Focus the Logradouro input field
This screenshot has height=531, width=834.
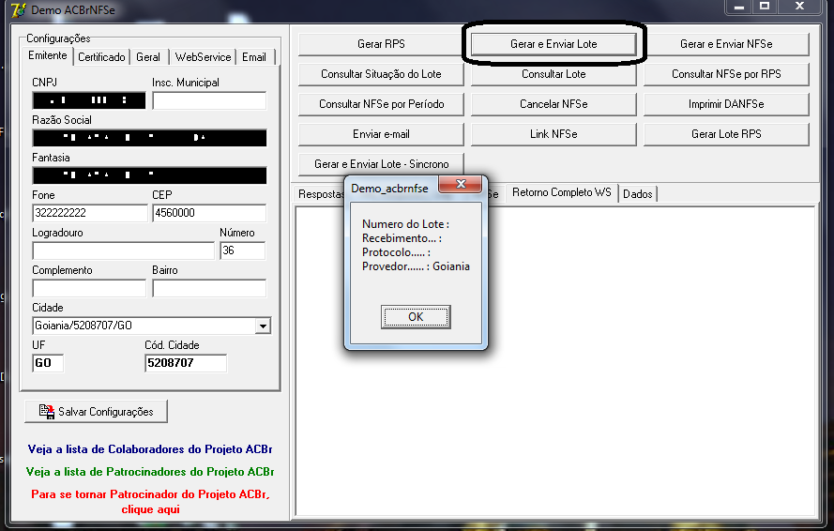[124, 250]
